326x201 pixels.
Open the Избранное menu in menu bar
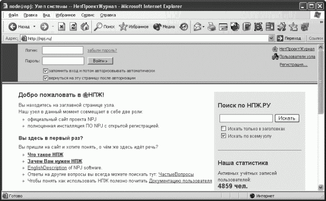tap(66, 15)
